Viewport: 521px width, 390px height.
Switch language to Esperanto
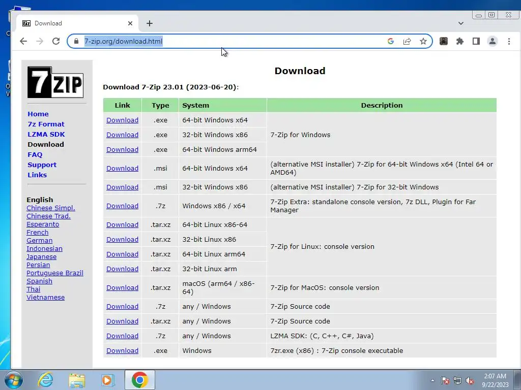coord(43,224)
